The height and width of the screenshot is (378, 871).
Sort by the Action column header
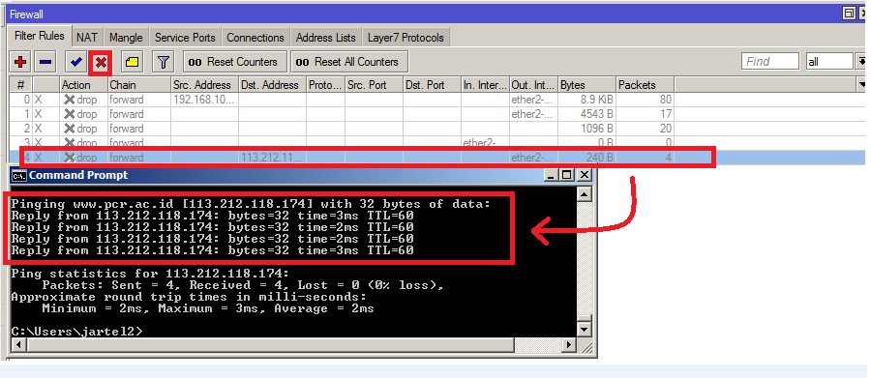pos(83,85)
